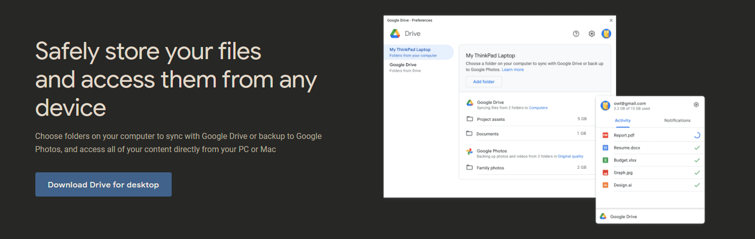The height and width of the screenshot is (239, 755).
Task: Click the Word icon beside Resume.docx
Action: (605, 148)
